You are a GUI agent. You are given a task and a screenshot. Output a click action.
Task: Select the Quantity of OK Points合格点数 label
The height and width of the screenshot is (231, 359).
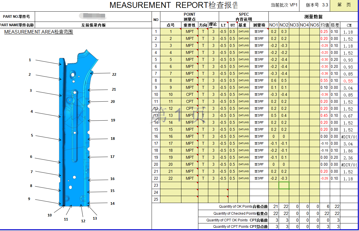(x=243, y=207)
